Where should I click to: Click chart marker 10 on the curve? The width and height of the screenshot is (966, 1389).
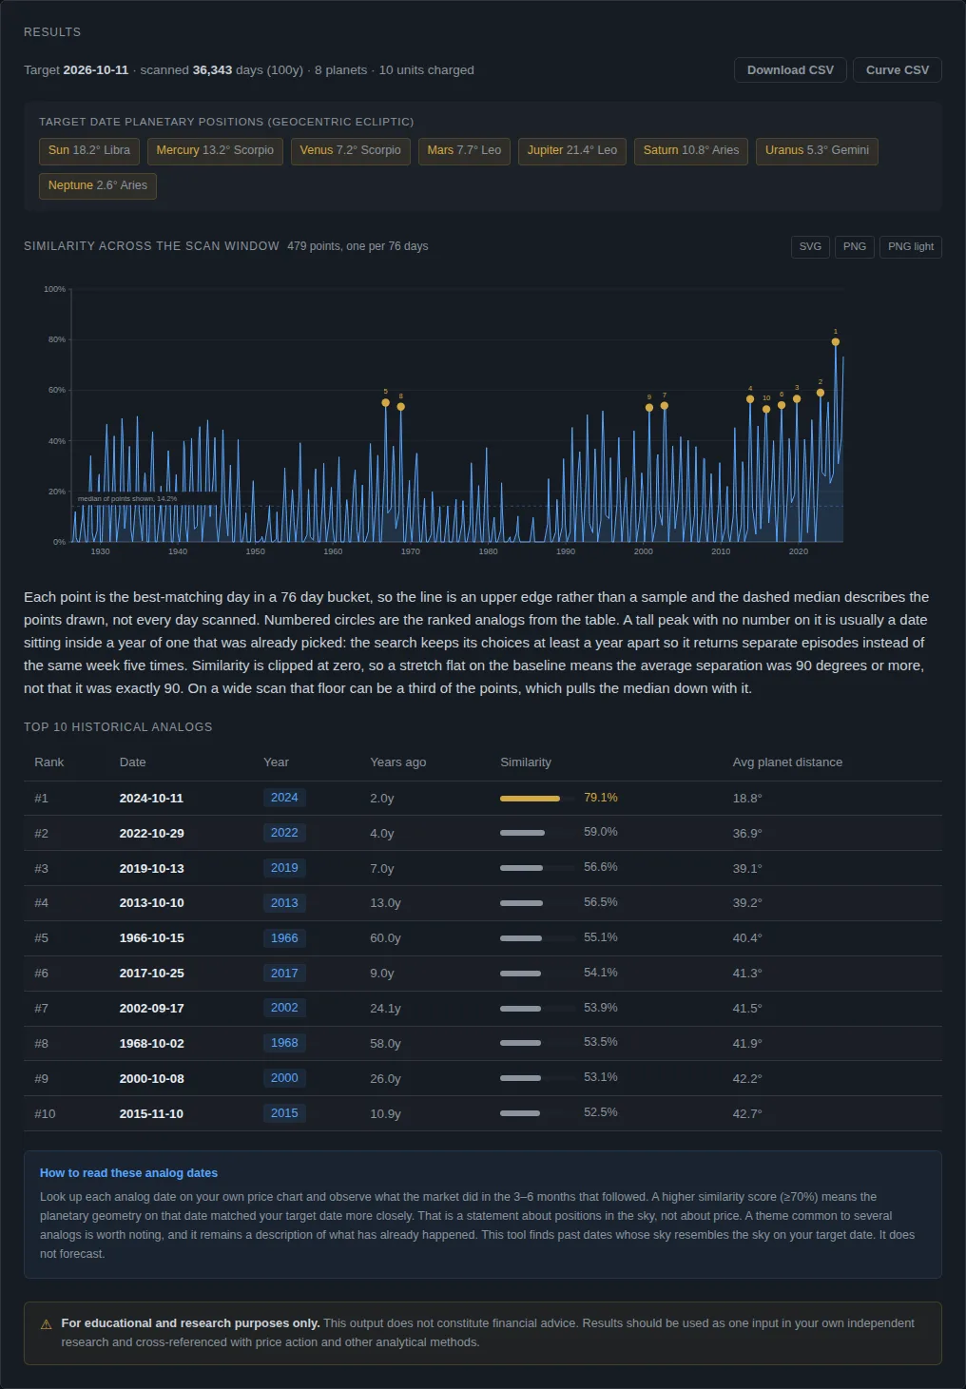click(766, 410)
